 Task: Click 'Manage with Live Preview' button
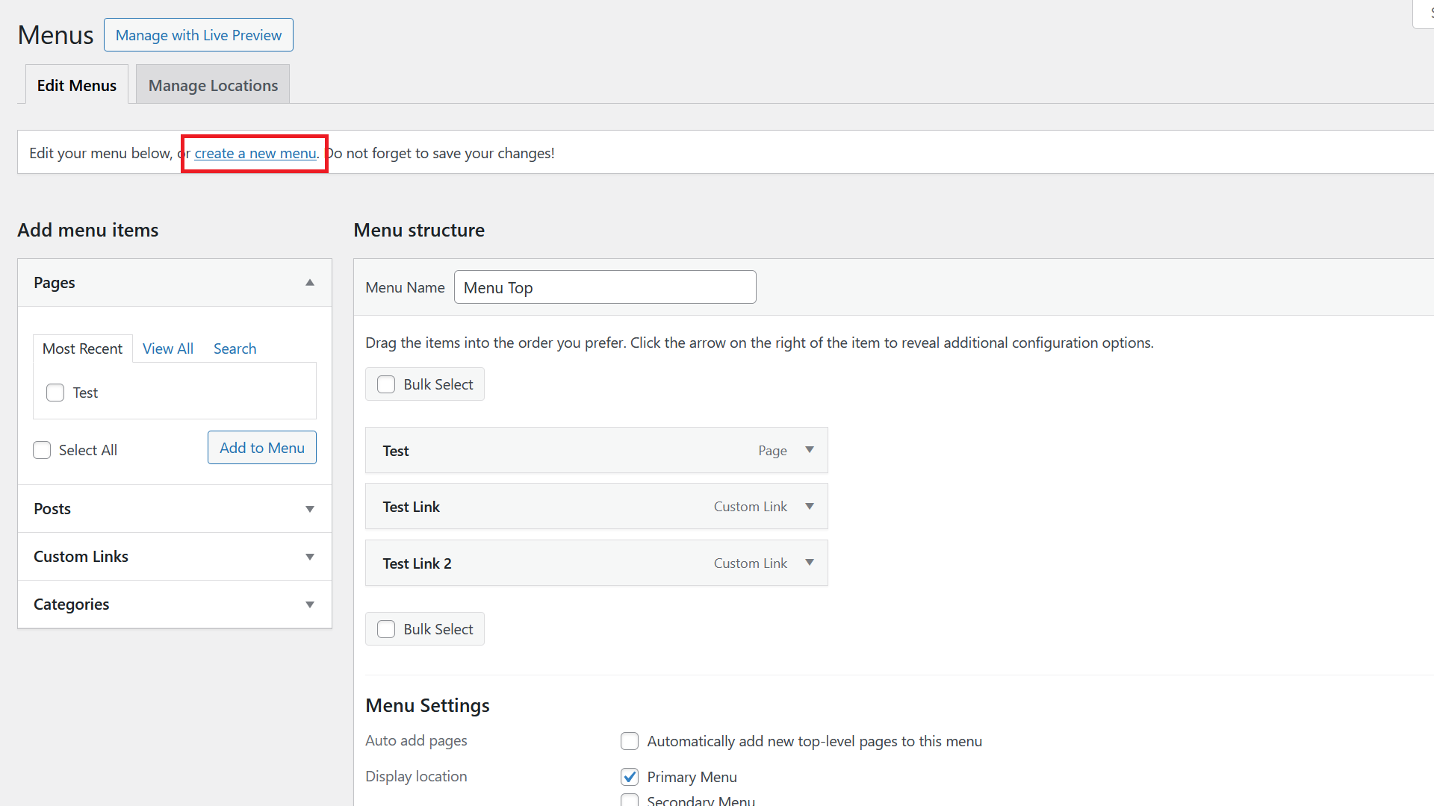198,34
